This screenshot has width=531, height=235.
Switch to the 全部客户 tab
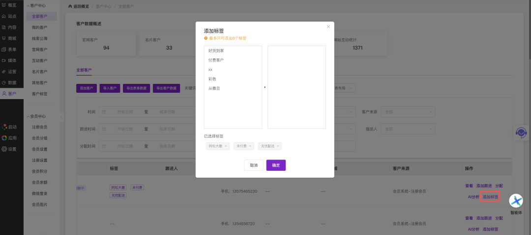pos(84,70)
